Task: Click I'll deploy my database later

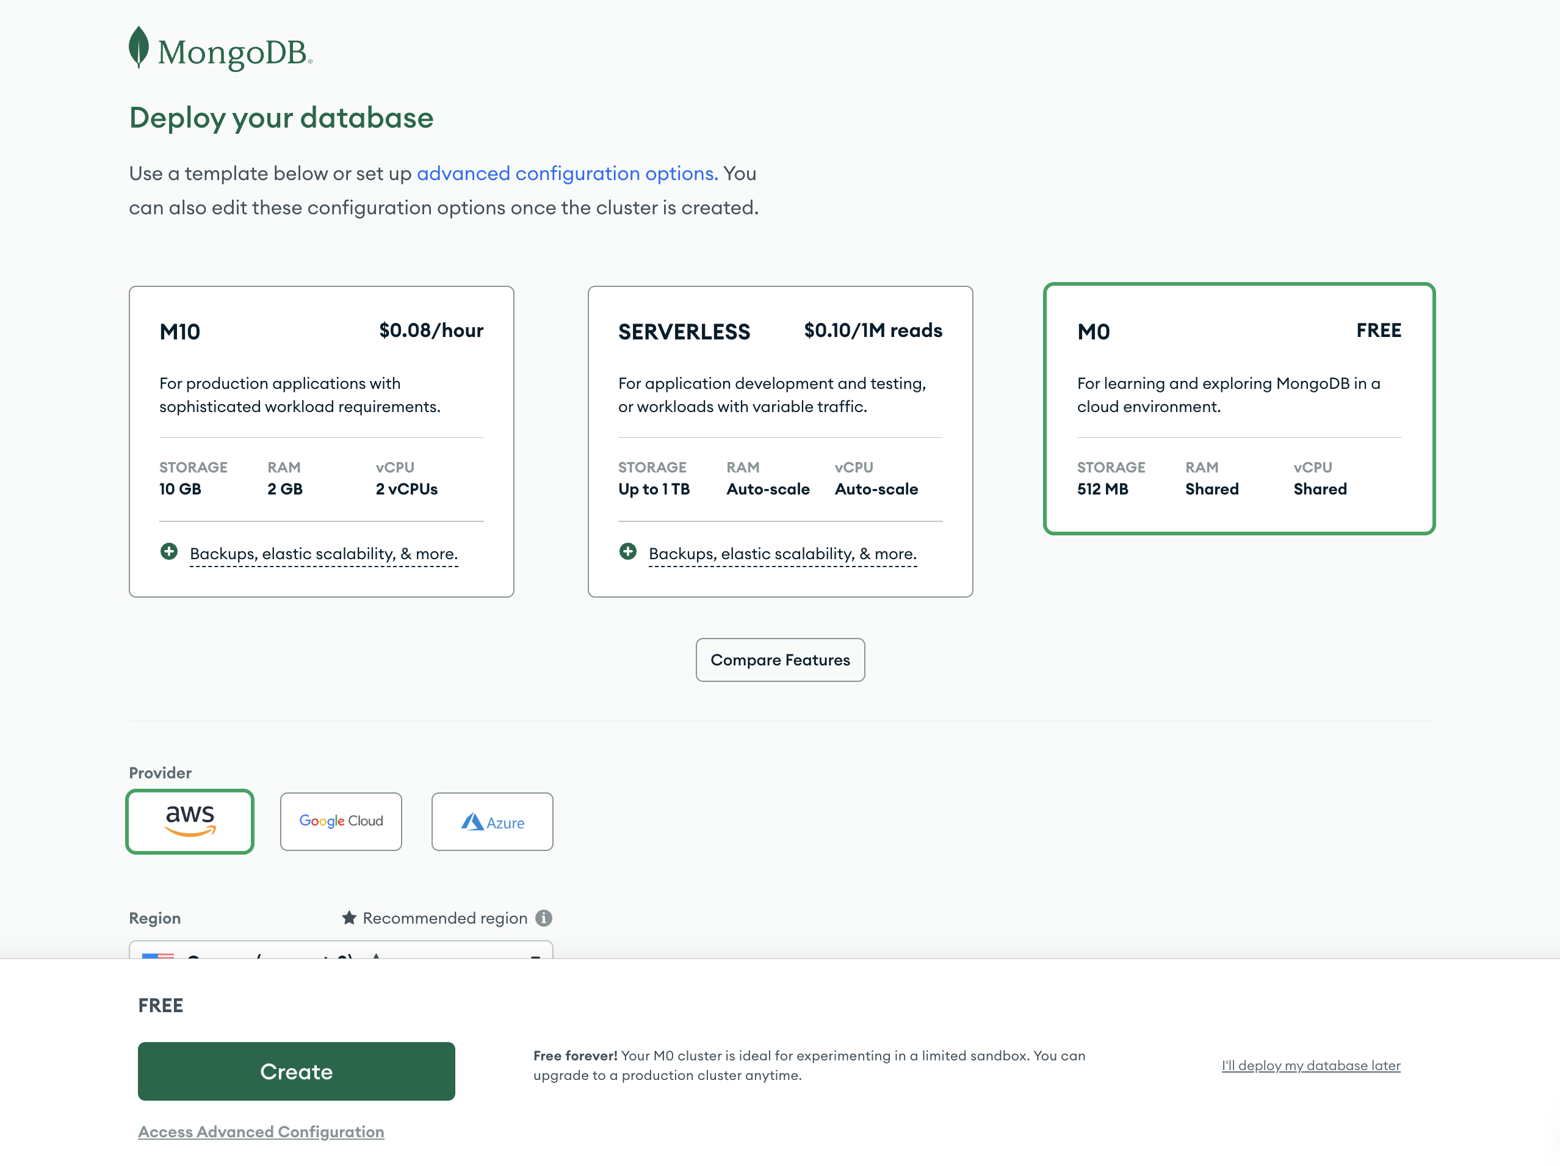Action: (x=1310, y=1065)
